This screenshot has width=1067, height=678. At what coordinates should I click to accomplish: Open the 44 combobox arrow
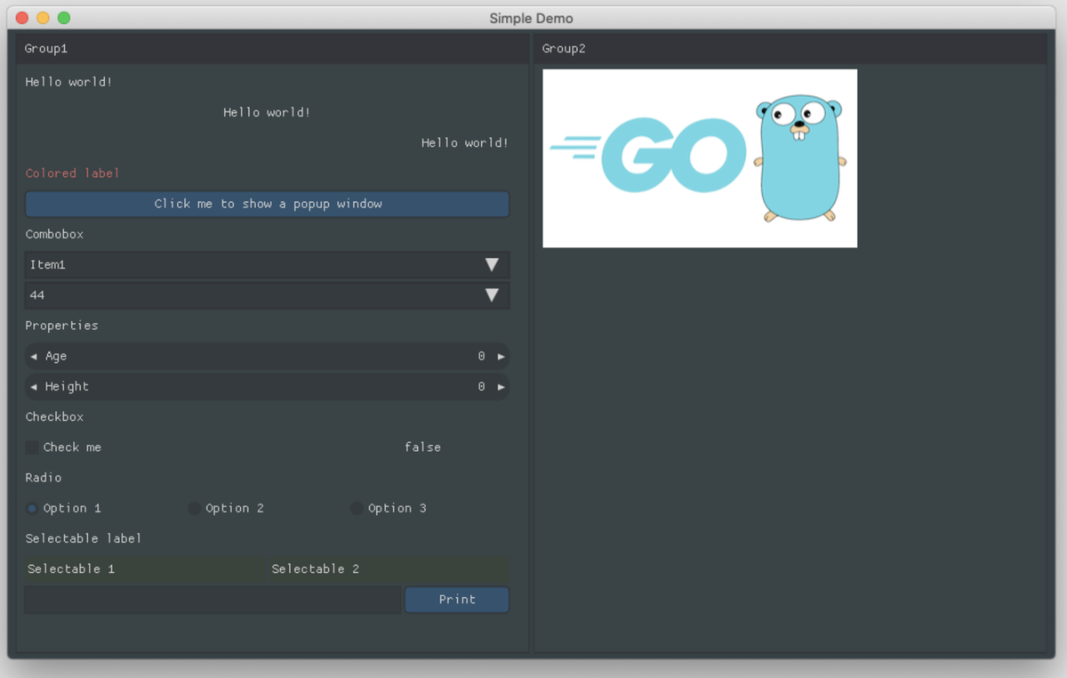(492, 295)
